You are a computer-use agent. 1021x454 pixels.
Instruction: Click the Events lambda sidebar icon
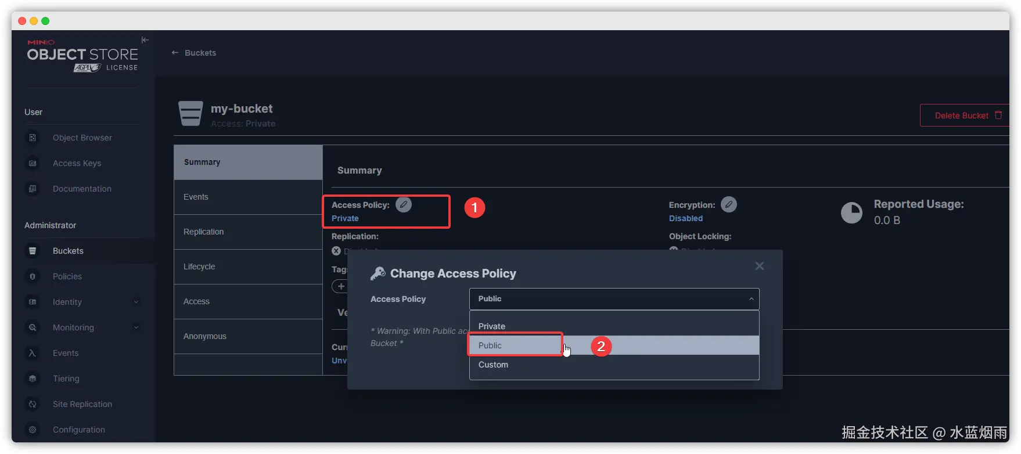(x=33, y=353)
